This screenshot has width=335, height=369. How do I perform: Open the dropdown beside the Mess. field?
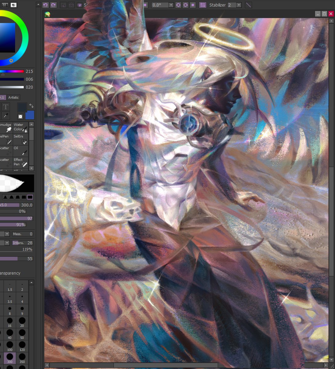point(7,234)
